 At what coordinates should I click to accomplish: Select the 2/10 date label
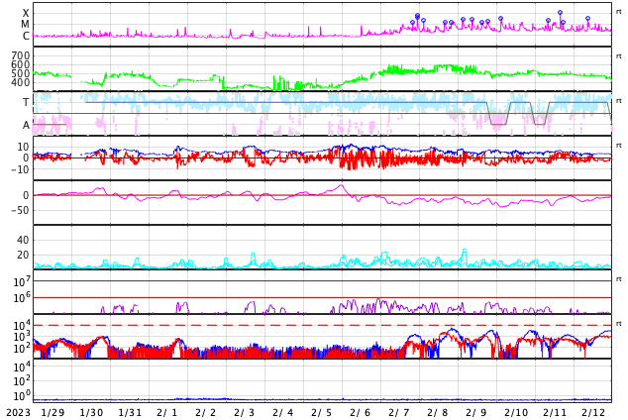(516, 413)
